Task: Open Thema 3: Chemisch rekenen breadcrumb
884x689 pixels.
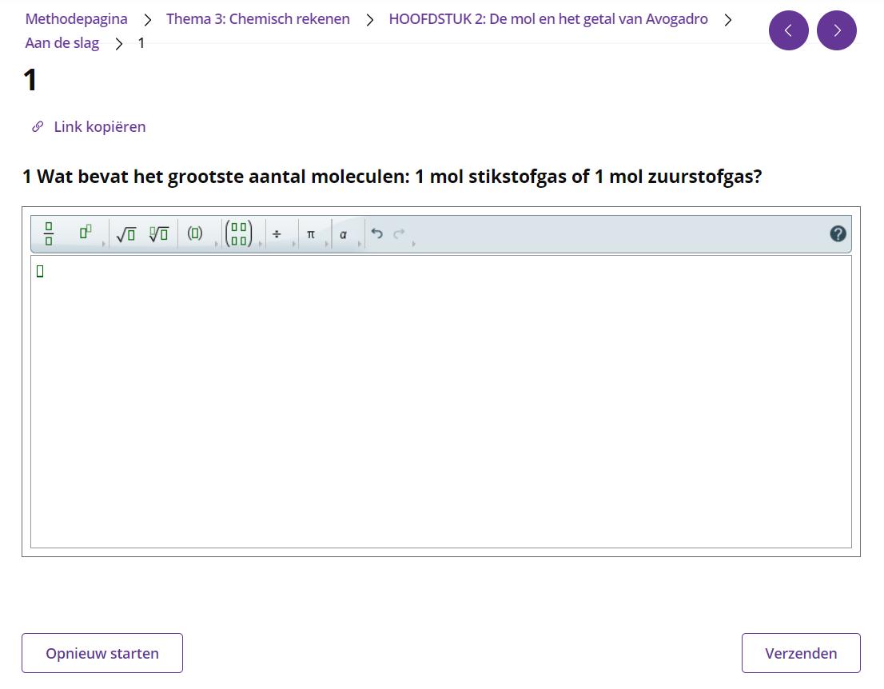Action: 257,19
